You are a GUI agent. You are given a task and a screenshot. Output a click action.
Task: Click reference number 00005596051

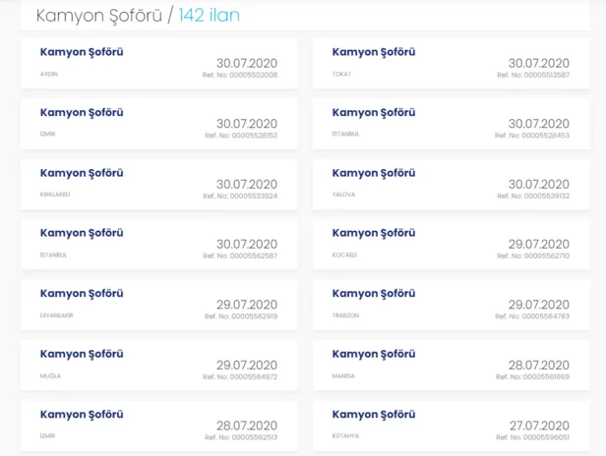point(532,436)
